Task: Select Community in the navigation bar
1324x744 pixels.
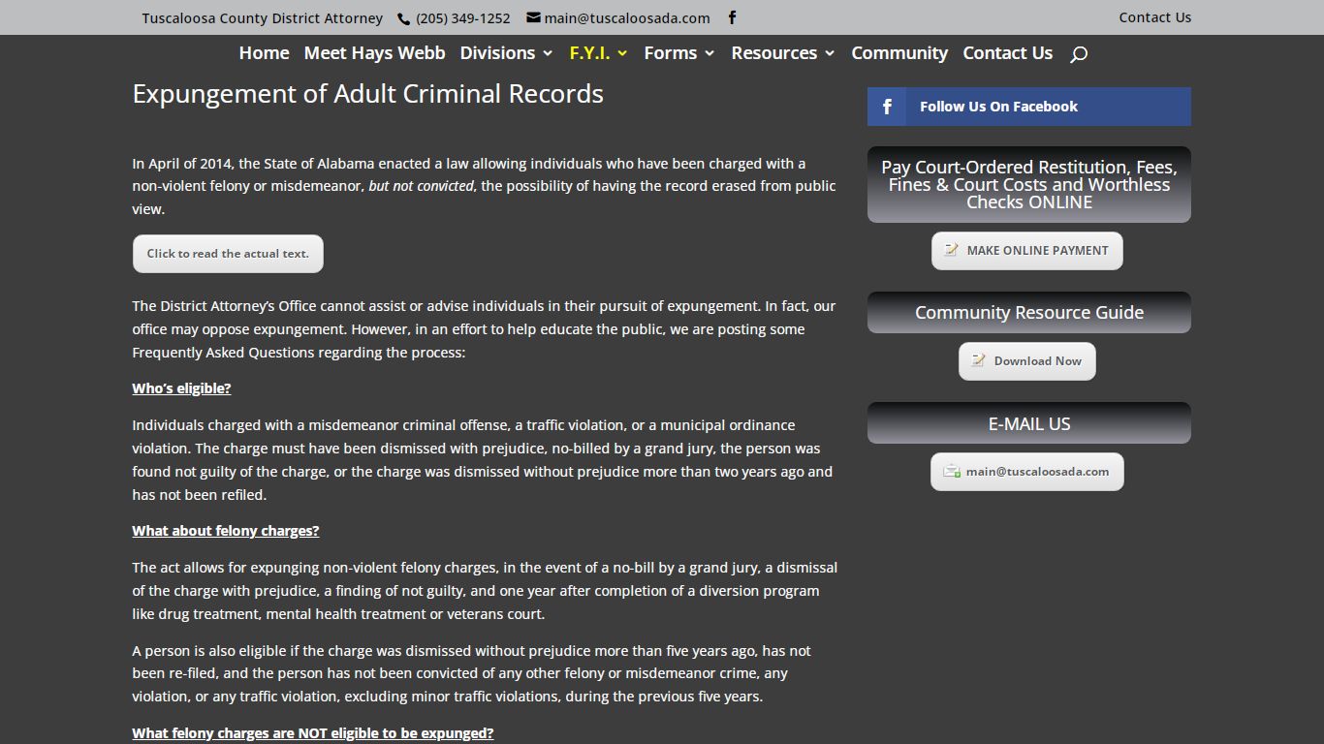Action: point(899,53)
